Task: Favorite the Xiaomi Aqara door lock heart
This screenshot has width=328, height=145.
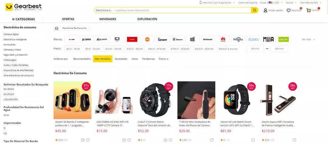Action: pyautogui.click(x=294, y=140)
